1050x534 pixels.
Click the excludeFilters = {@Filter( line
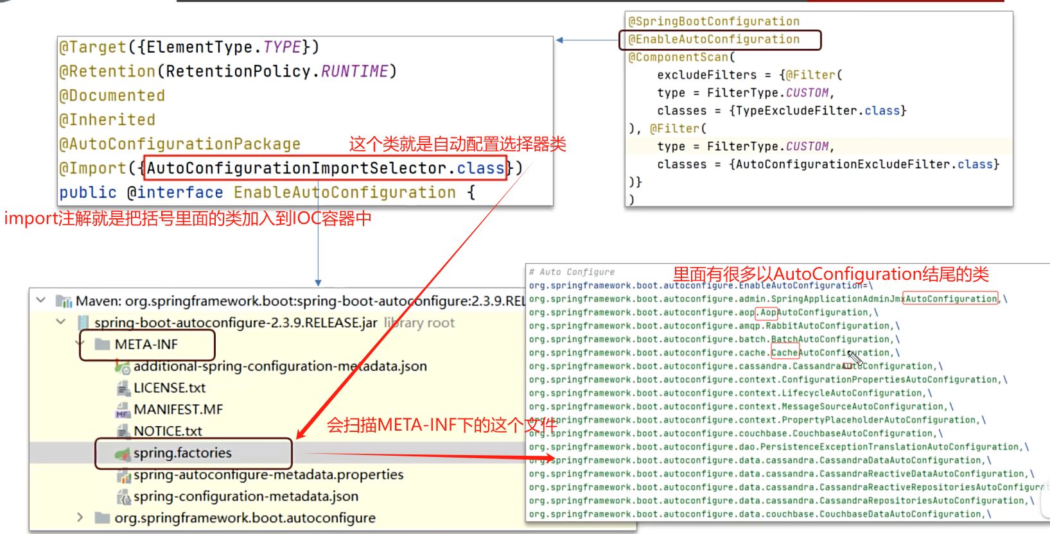(749, 75)
